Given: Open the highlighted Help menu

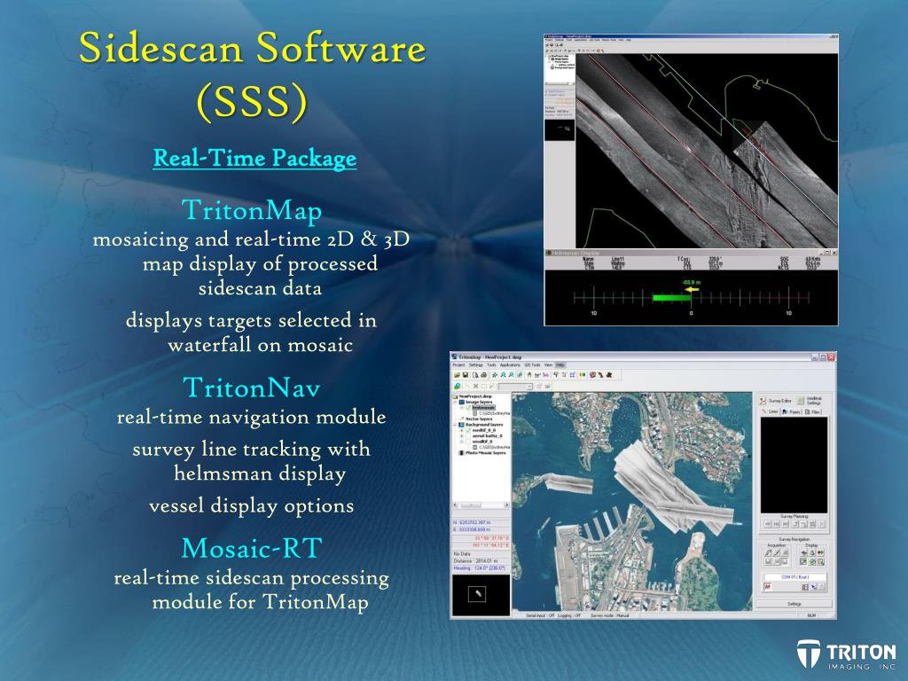Looking at the screenshot, I should 560,364.
